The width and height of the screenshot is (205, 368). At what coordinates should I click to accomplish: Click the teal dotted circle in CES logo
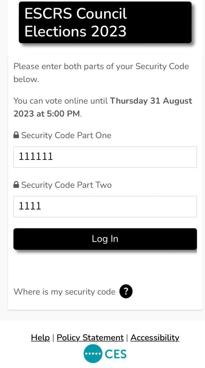tap(93, 354)
